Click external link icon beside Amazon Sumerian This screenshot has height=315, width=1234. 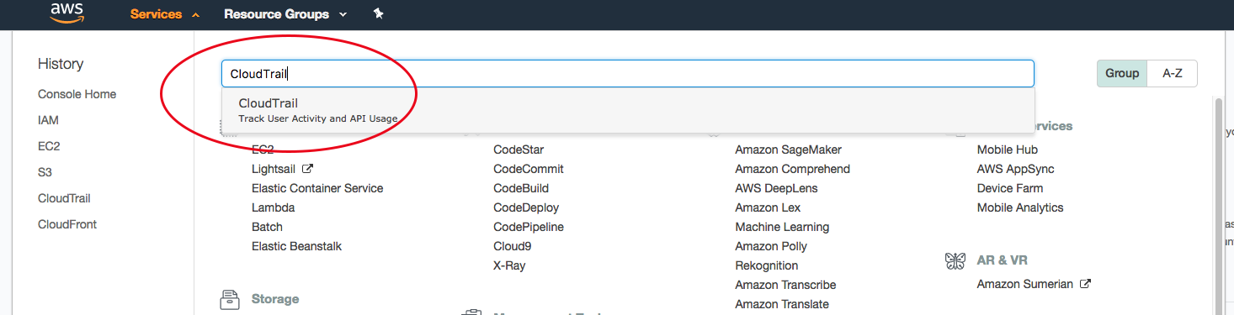[1085, 284]
